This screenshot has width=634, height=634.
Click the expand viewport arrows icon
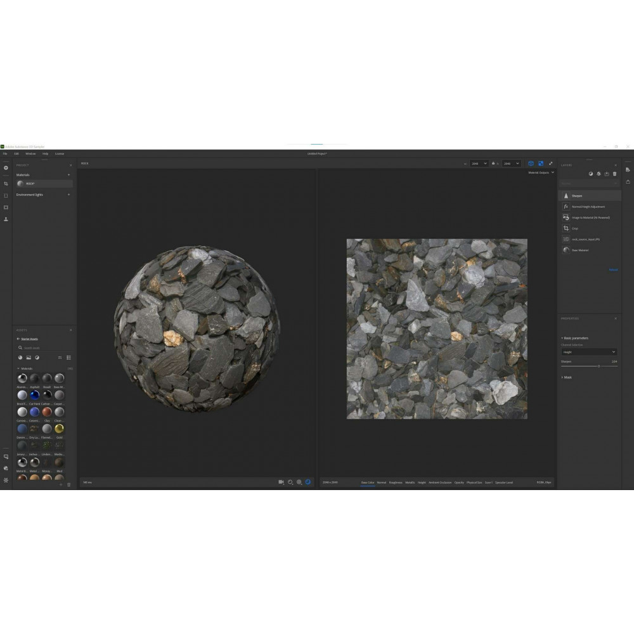pyautogui.click(x=551, y=164)
